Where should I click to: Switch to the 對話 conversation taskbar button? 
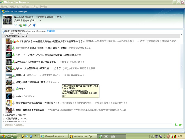[x=112, y=136]
